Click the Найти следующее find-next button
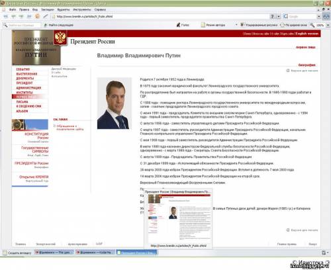Viewport: 331px width, 270px height. pos(58,25)
